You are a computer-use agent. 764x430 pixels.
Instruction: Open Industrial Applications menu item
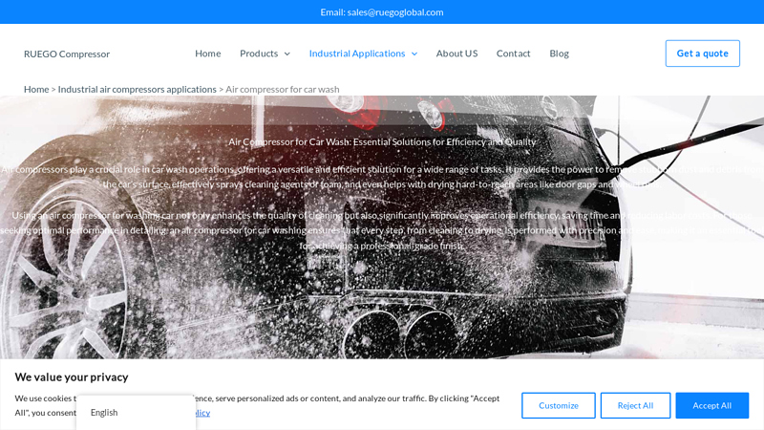[x=357, y=54]
